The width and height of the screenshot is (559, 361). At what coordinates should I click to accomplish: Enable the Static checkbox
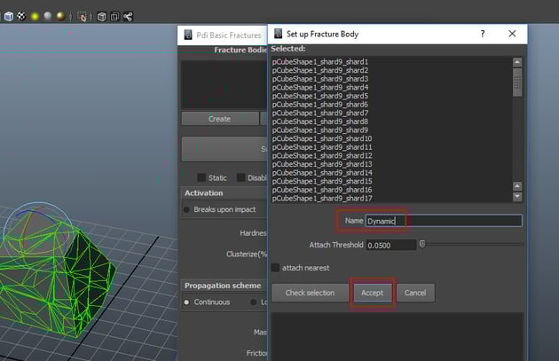[x=201, y=177]
